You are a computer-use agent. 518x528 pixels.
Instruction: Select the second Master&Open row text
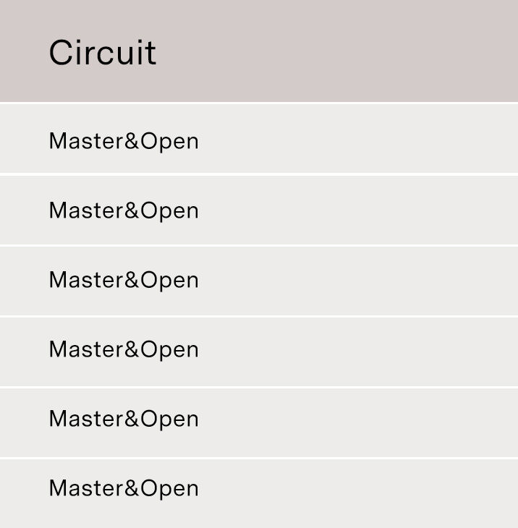click(124, 211)
